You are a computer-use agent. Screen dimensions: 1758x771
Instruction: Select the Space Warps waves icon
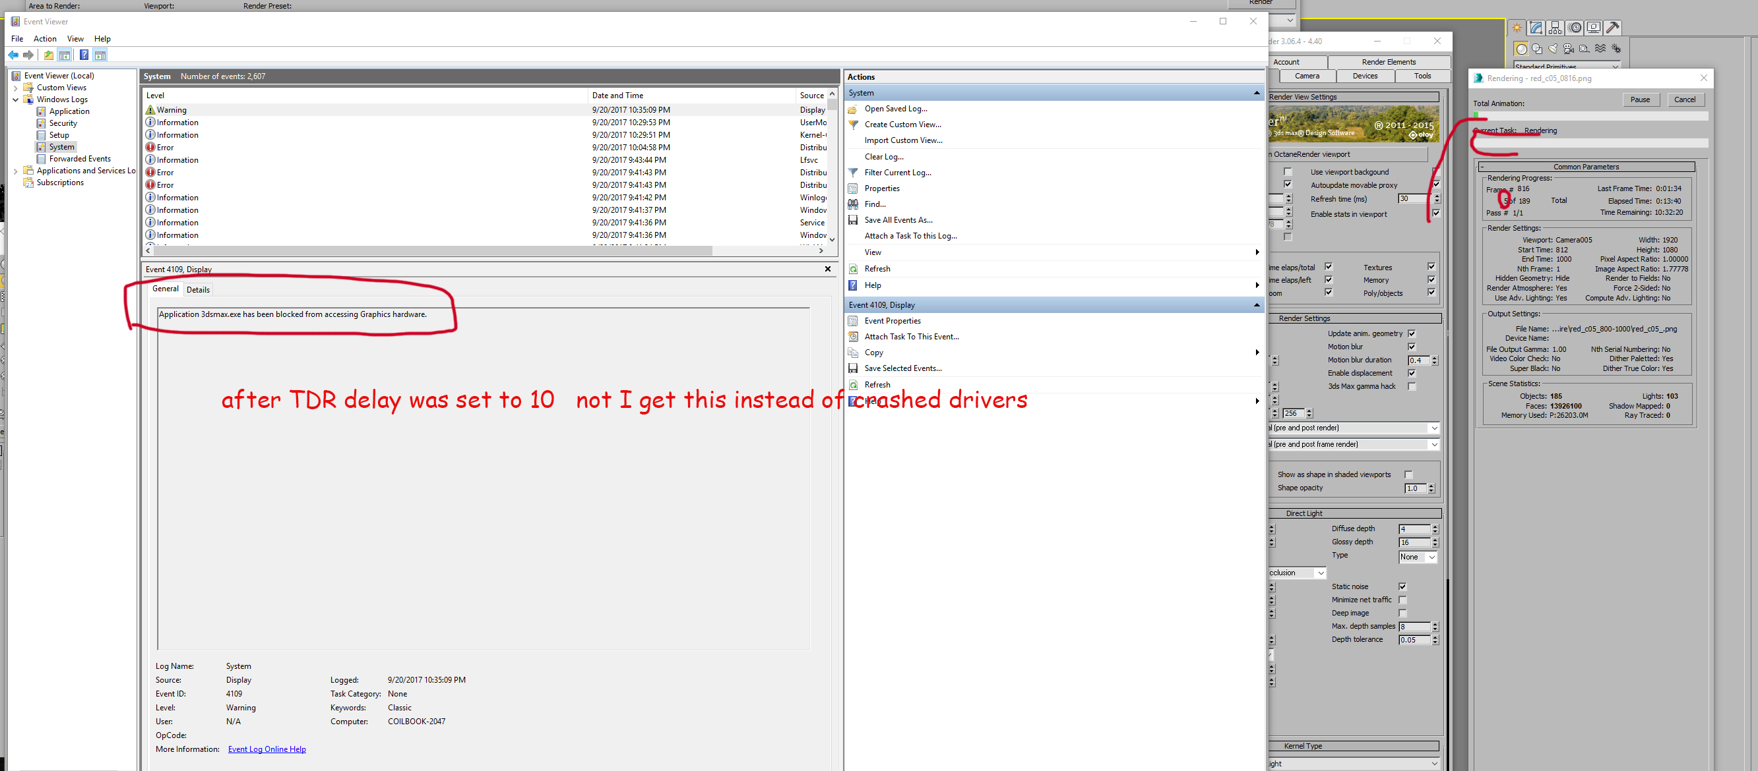pyautogui.click(x=1600, y=49)
